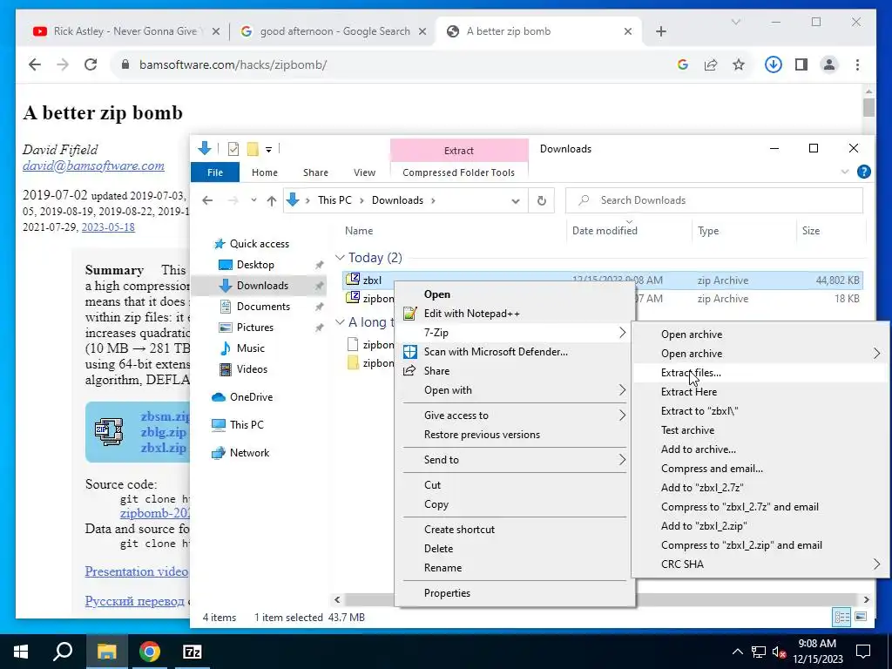Reload the zip bomb page in Chrome
This screenshot has width=892, height=669.
pos(91,64)
